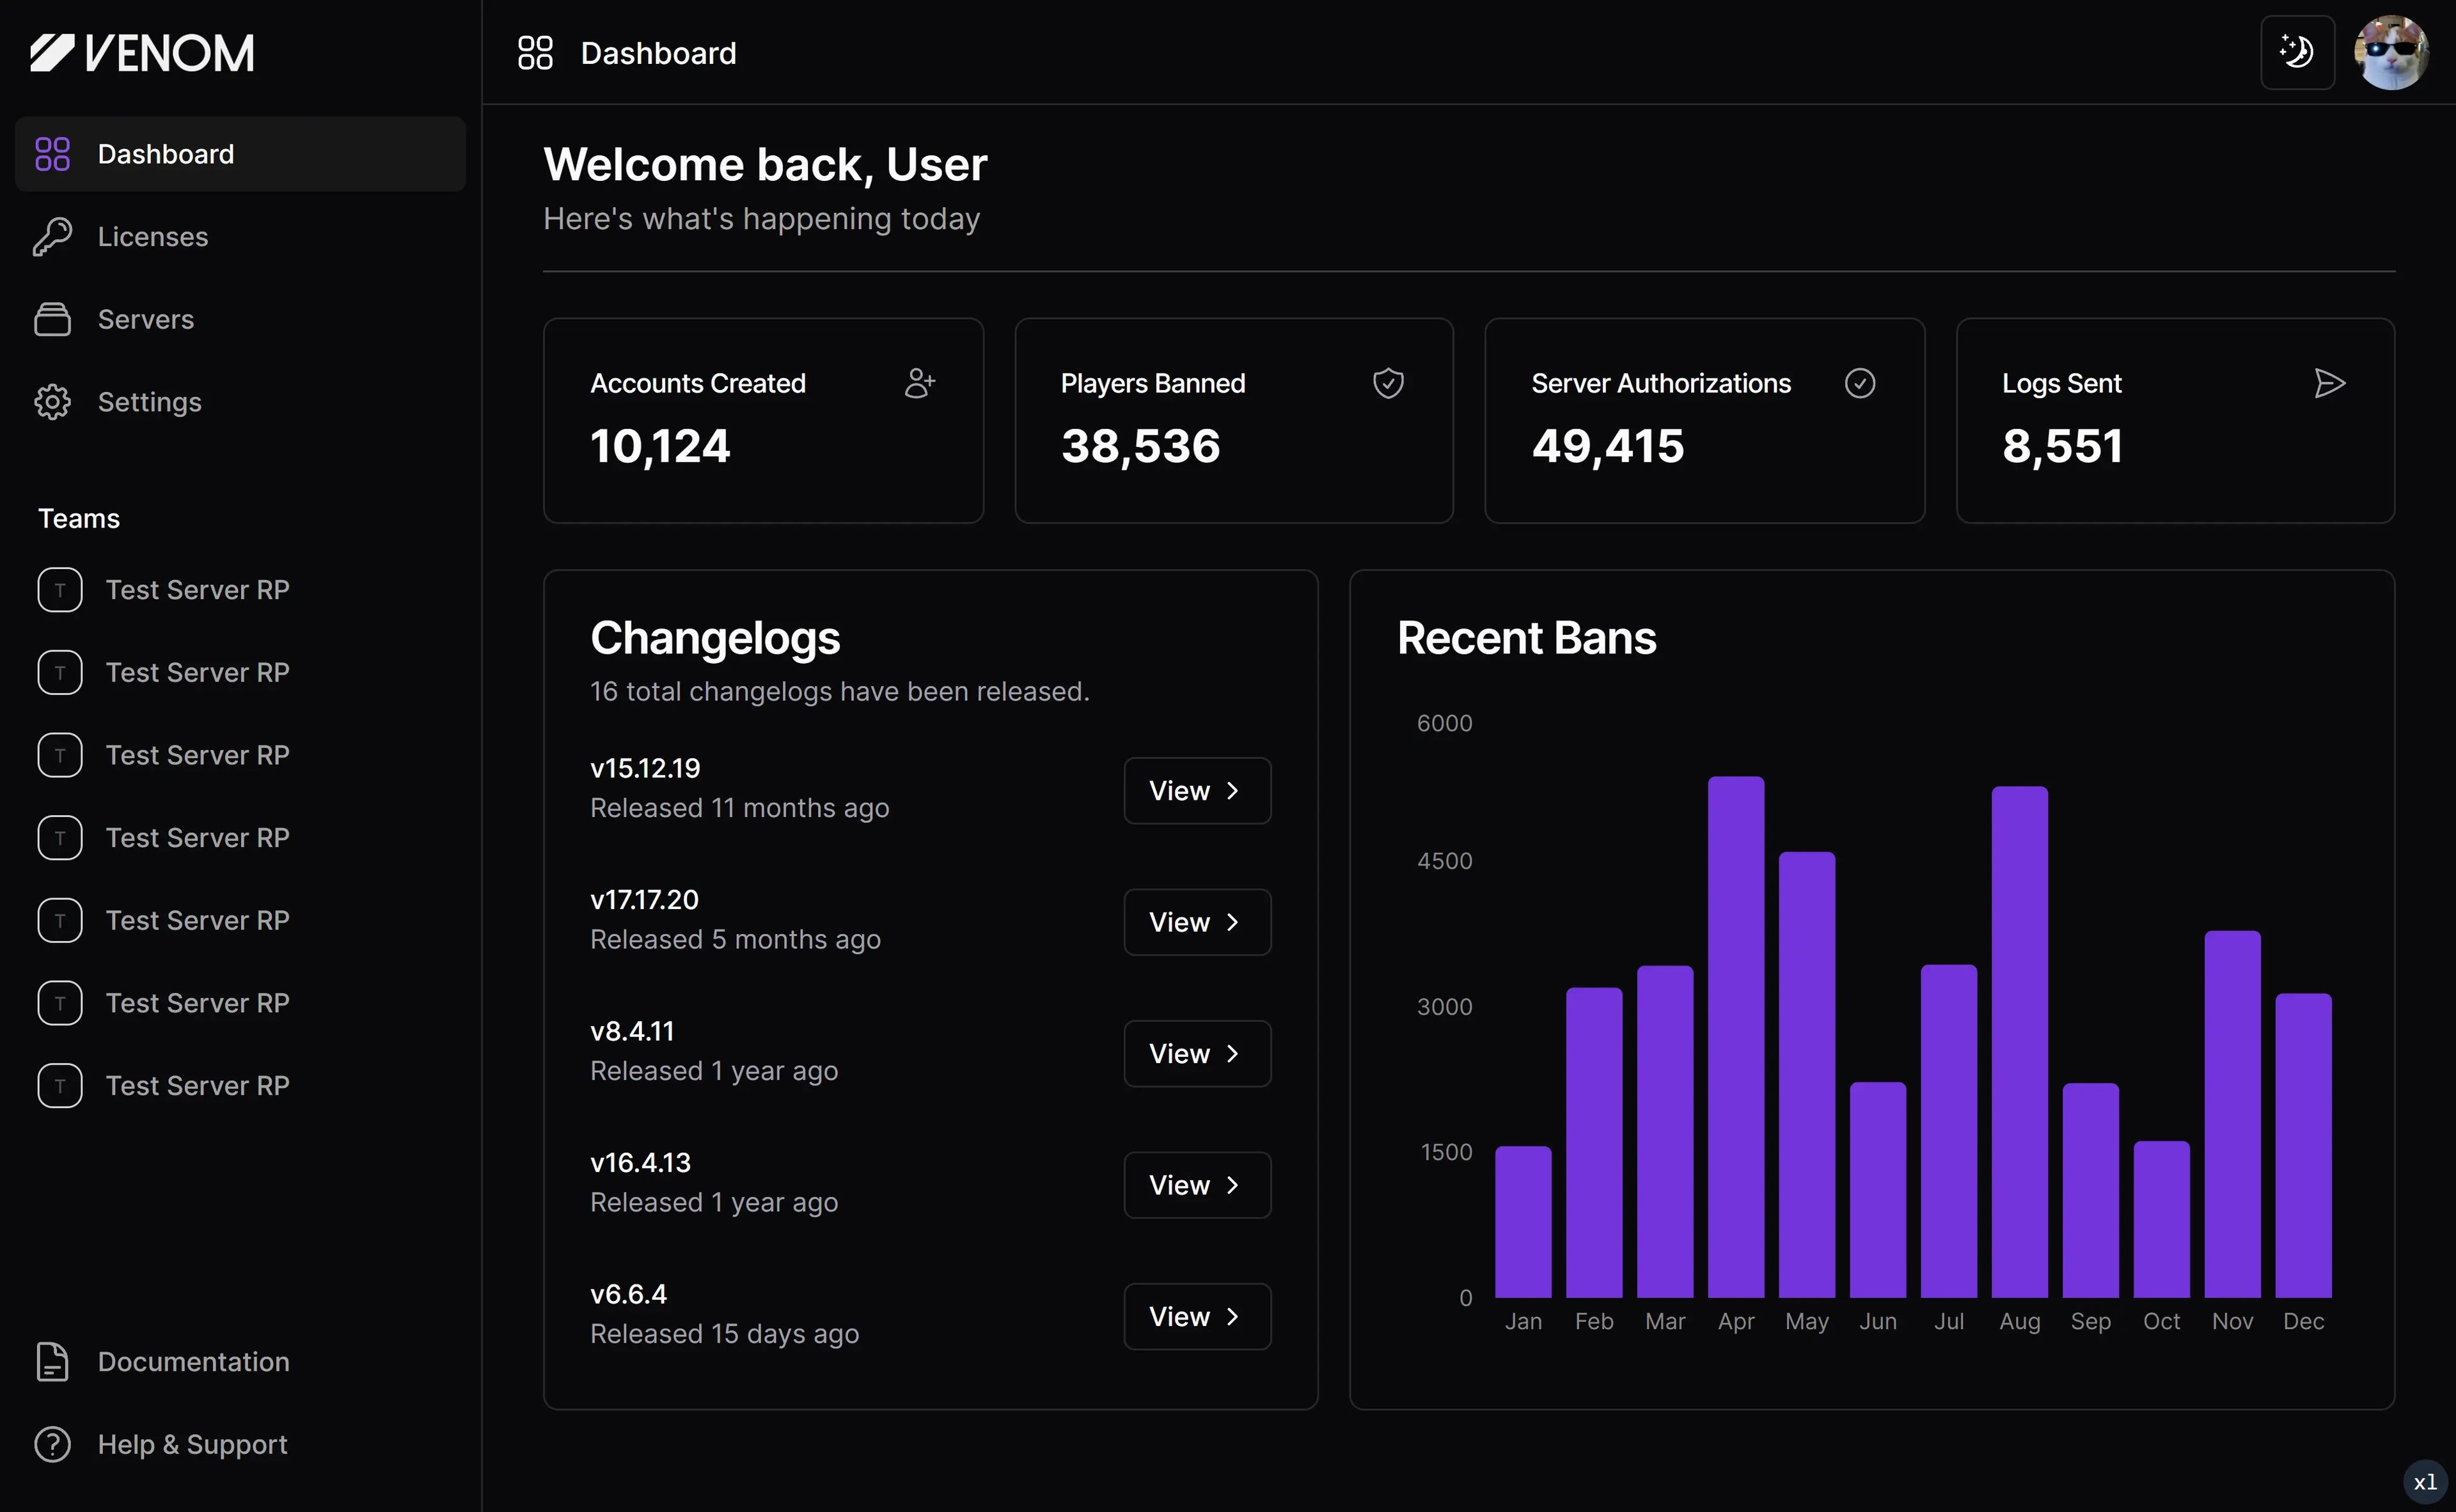Click the Documentation file icon
Viewport: 2456px width, 1512px height.
click(x=52, y=1362)
